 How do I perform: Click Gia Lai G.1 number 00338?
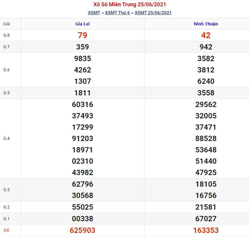82,219
